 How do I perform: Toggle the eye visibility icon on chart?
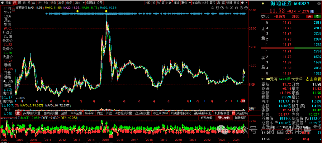[x=213, y=7]
